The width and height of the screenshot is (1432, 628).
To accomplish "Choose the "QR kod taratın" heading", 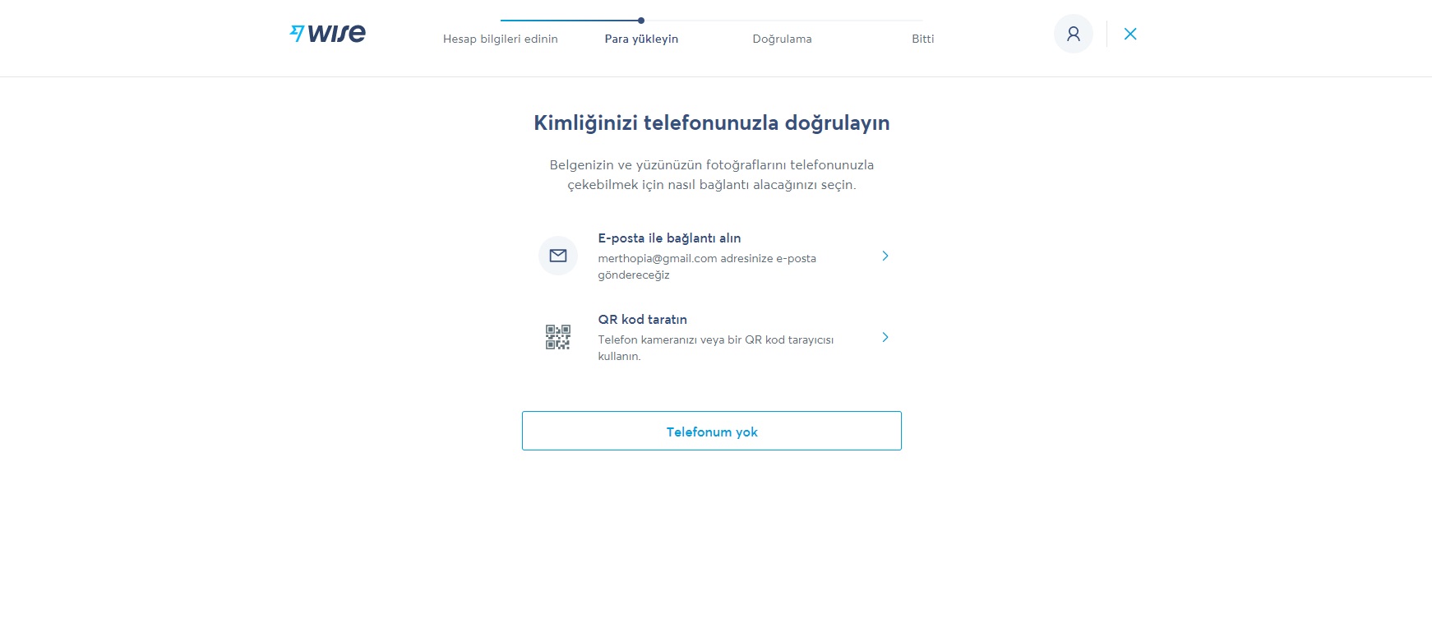I will point(642,320).
